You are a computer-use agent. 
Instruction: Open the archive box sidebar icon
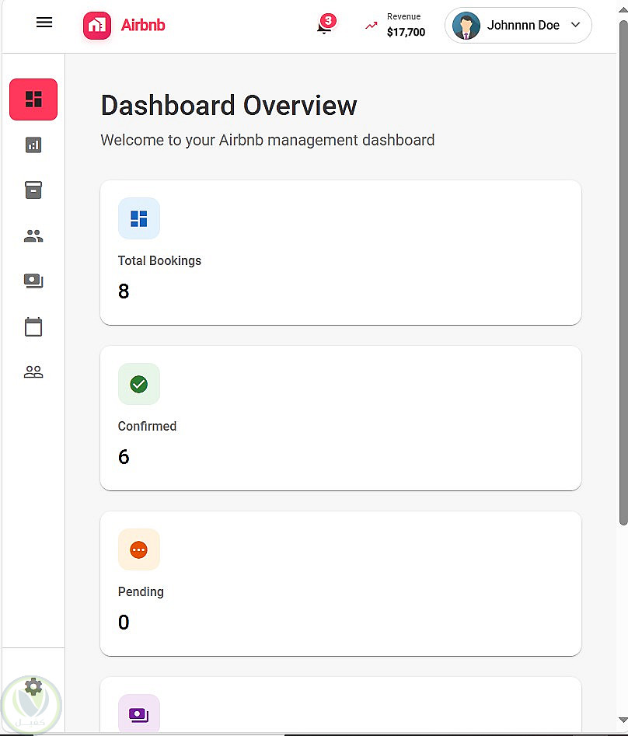(33, 190)
